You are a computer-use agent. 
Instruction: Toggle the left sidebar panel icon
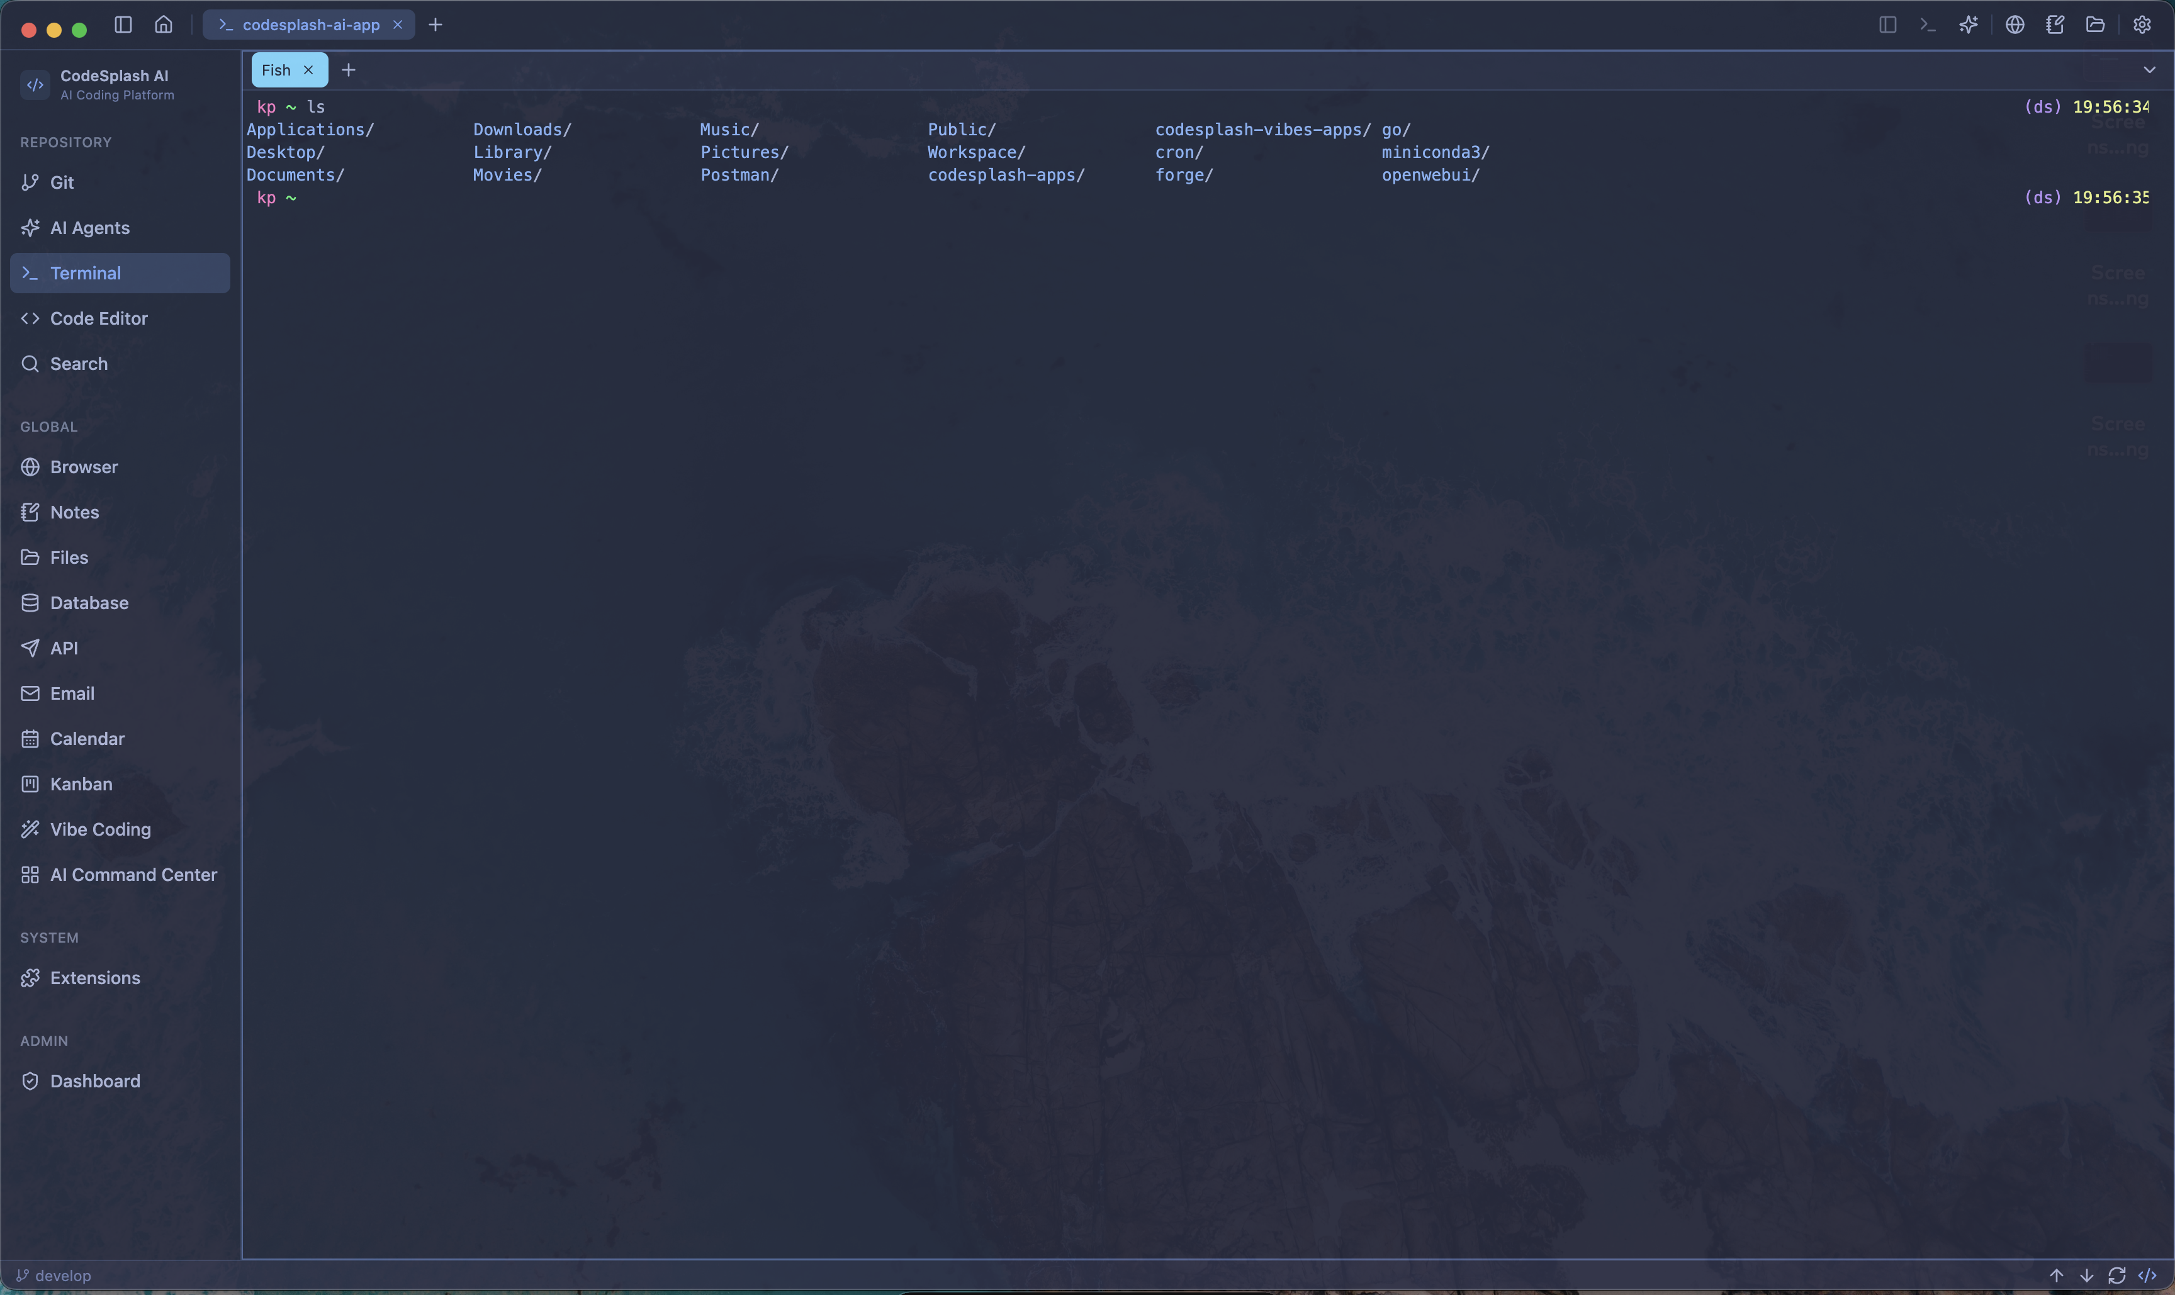[x=123, y=25]
